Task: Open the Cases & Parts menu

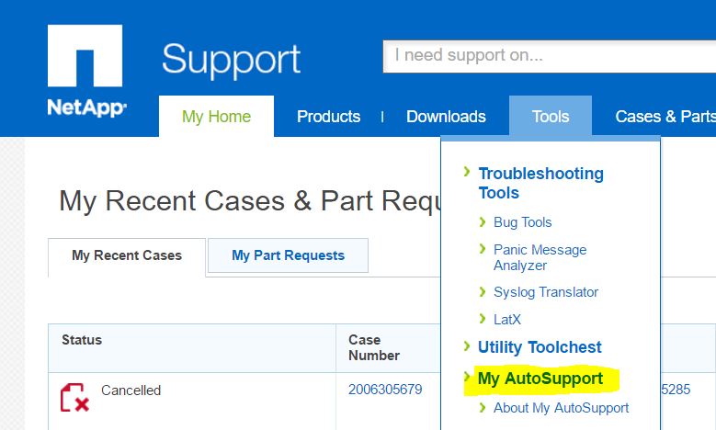Action: pos(664,117)
